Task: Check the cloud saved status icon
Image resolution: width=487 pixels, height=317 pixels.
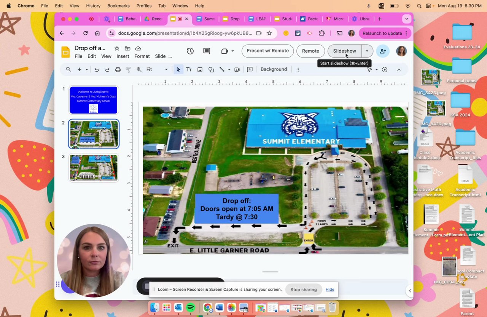Action: point(138,48)
